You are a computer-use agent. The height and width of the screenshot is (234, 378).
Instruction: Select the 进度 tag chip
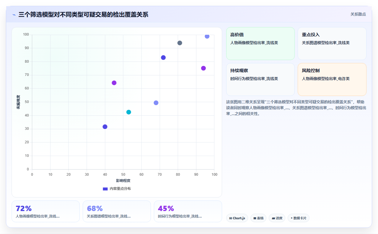coord(277,218)
